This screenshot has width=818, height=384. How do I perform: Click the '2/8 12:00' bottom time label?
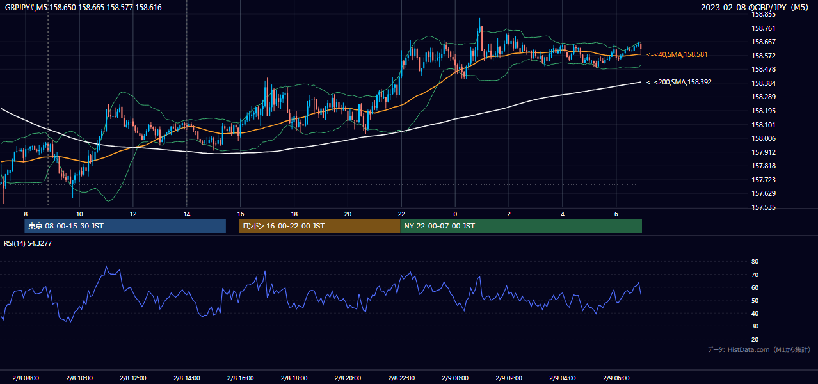click(x=132, y=378)
